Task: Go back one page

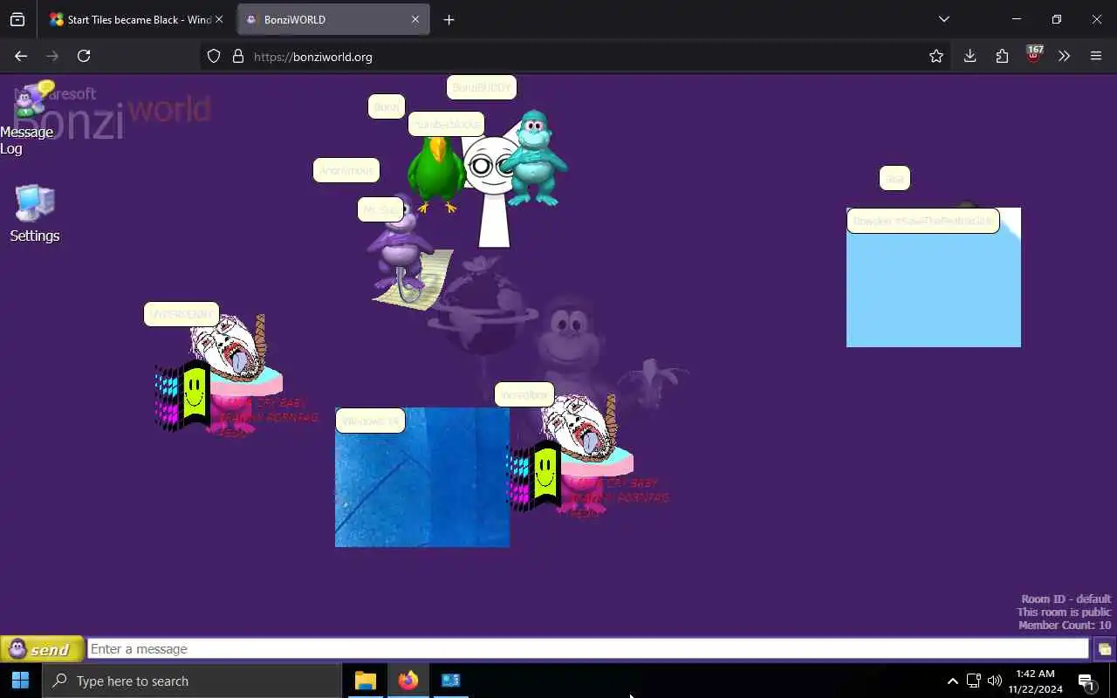Action: point(21,56)
